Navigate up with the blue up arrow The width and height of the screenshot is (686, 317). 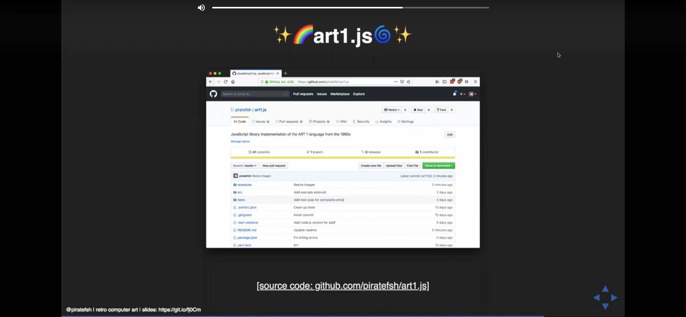605,289
